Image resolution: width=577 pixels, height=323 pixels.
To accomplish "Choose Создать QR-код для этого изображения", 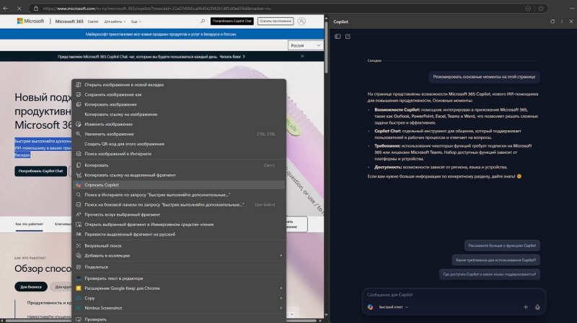I will [x=179, y=145].
